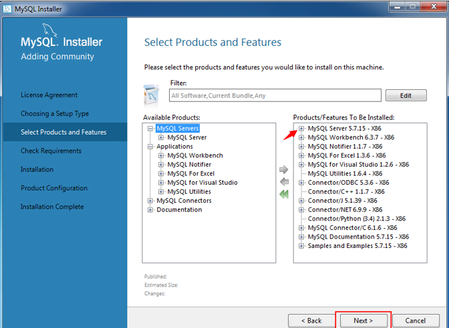
Task: Select the Applications category label
Action: [x=174, y=147]
